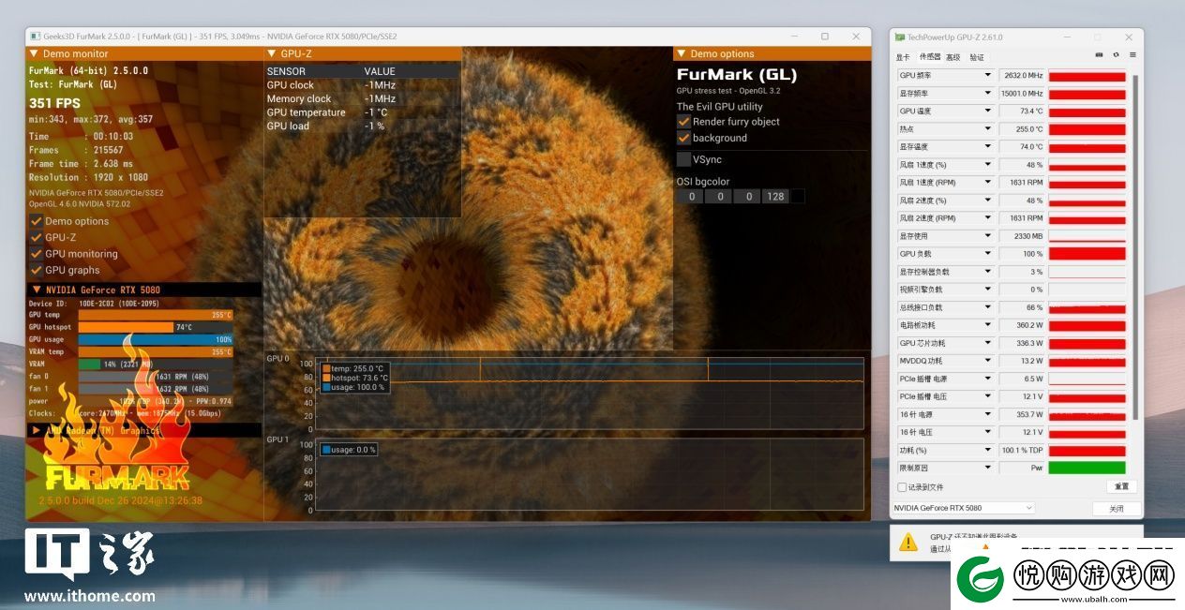Click the Memory clock row in GPU-Z panel
This screenshot has width=1185, height=610.
[x=362, y=98]
